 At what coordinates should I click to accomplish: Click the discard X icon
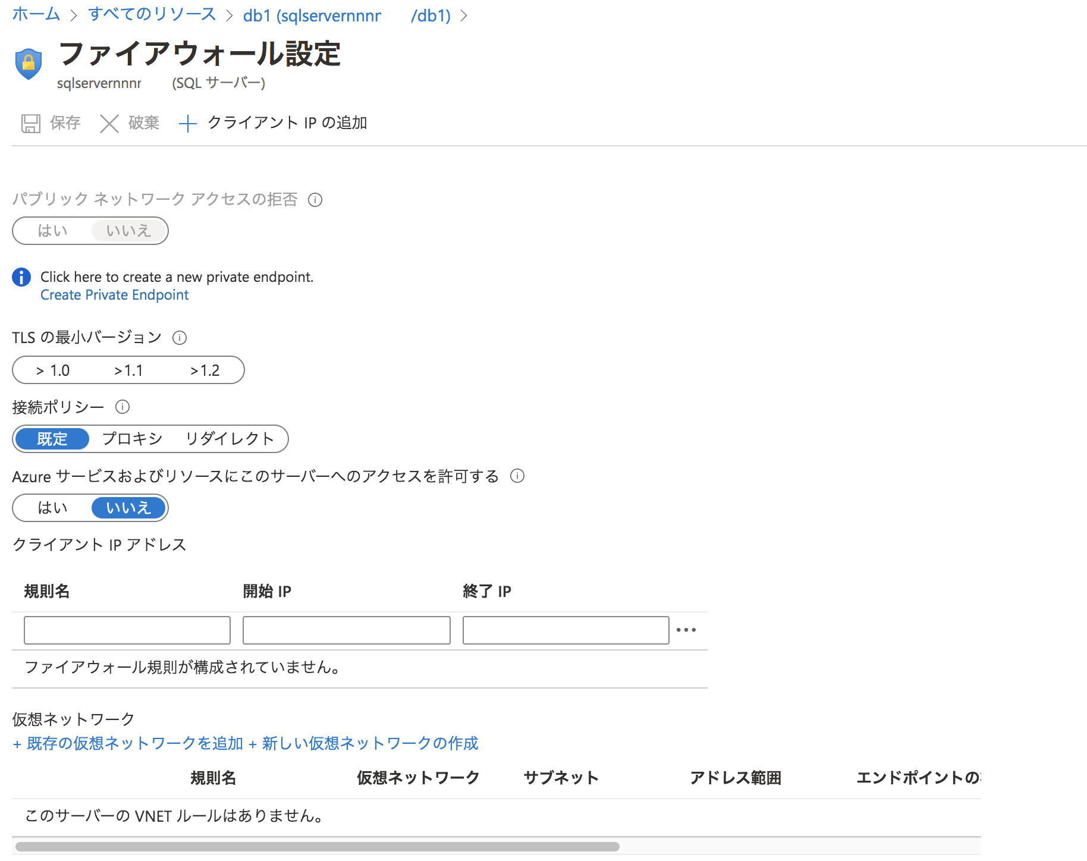[109, 124]
